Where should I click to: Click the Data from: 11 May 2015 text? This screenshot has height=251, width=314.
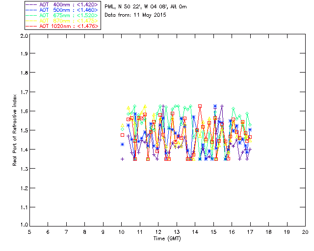pos(135,15)
